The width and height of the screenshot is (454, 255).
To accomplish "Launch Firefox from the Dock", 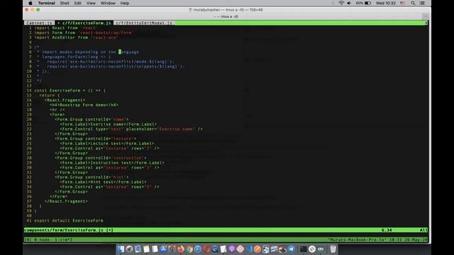I will [181, 249].
